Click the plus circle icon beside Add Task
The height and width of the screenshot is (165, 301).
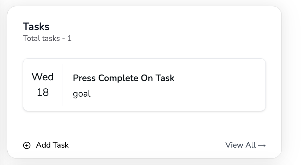(x=27, y=145)
